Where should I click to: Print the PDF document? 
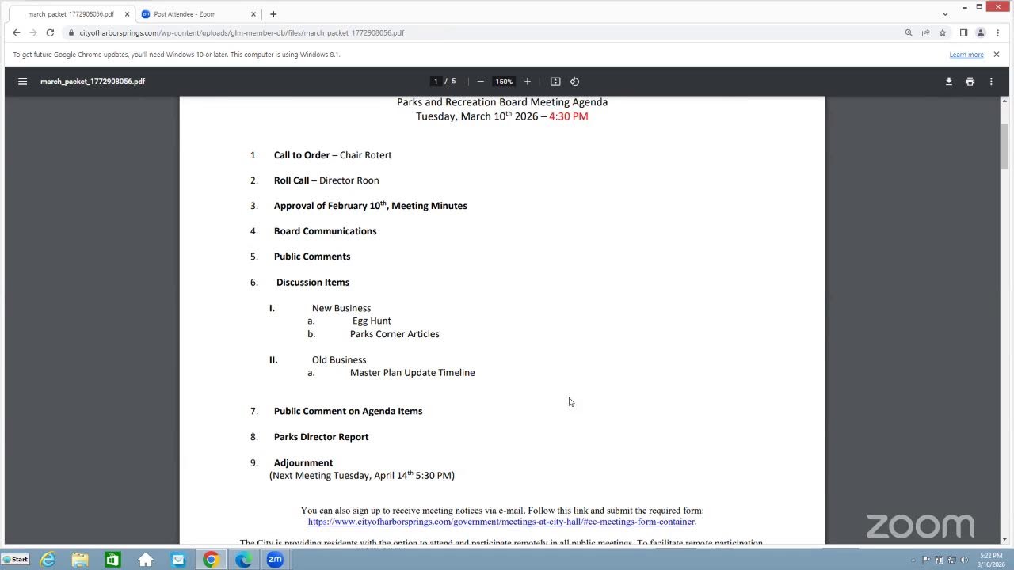(x=970, y=82)
